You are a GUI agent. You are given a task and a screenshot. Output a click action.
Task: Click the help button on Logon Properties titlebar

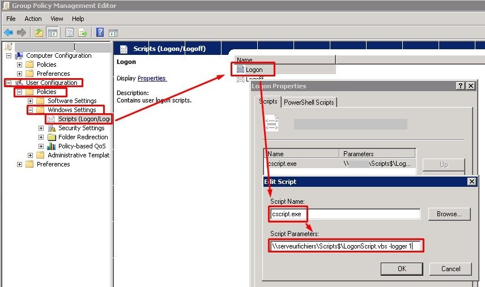[x=460, y=85]
